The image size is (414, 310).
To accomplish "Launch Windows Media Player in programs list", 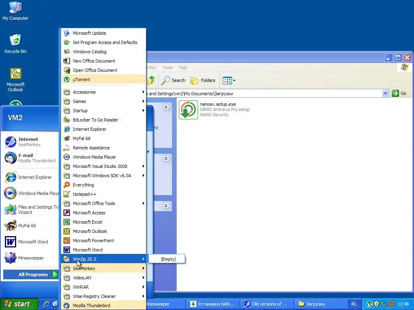I will pos(103,157).
